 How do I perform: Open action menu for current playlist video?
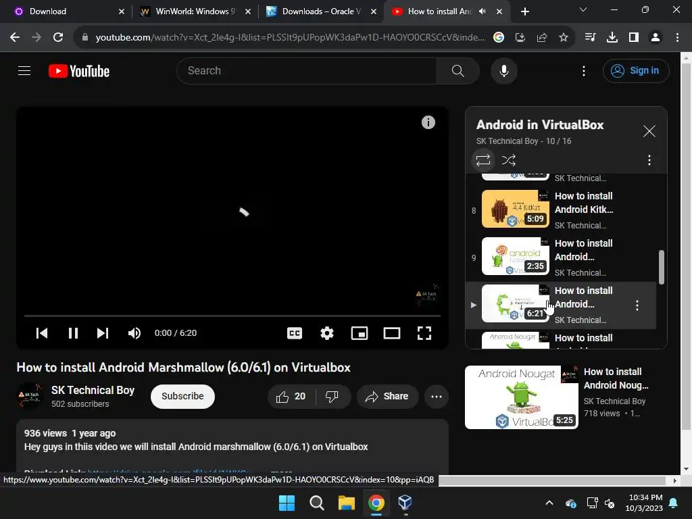[637, 305]
